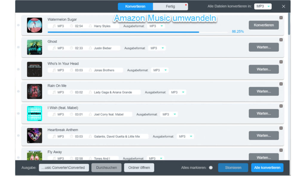Open Watermelon Sugar album cover thumbnail
This screenshot has height=176, width=306.
tap(35, 25)
